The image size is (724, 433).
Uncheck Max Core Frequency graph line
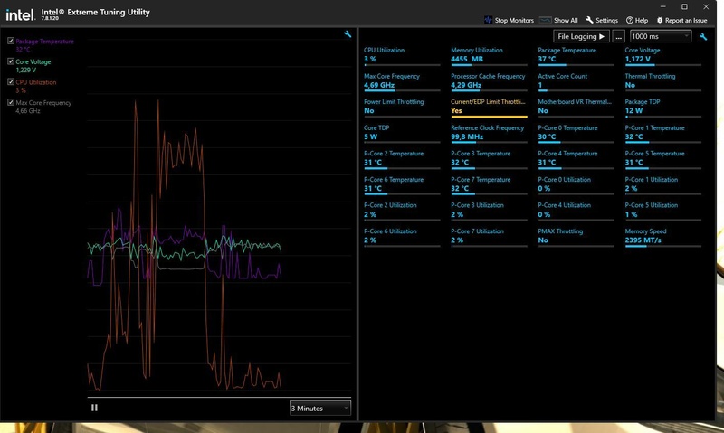point(11,102)
